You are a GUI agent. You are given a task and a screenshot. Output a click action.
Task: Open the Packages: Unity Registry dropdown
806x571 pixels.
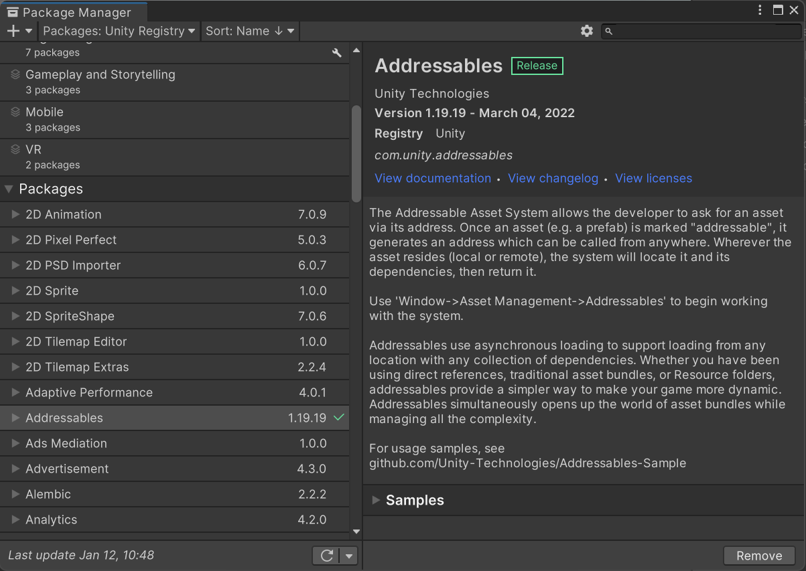119,31
